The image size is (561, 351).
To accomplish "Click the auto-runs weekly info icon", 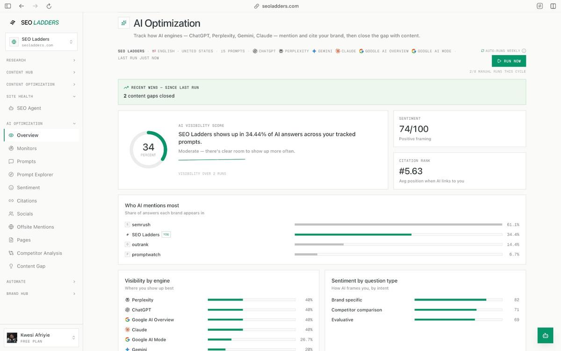I will click(524, 51).
